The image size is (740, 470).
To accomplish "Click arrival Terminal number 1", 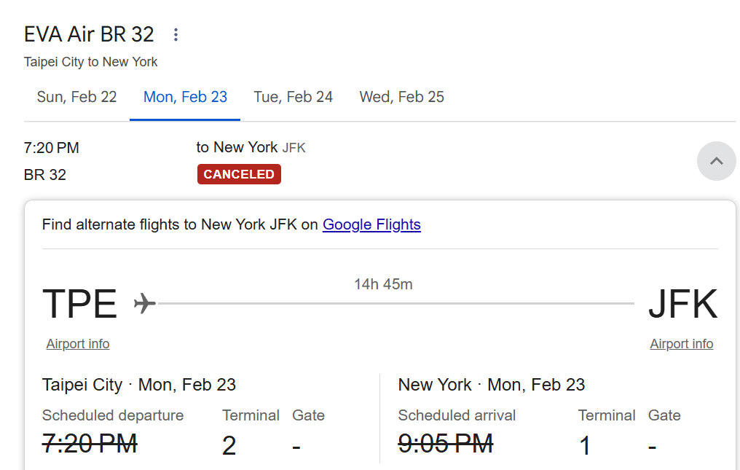I will [x=585, y=446].
